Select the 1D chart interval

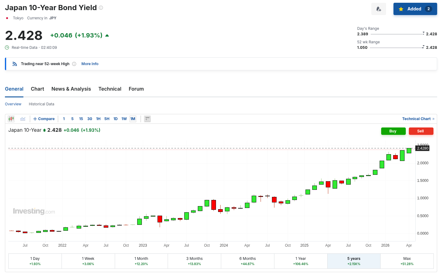click(x=116, y=119)
